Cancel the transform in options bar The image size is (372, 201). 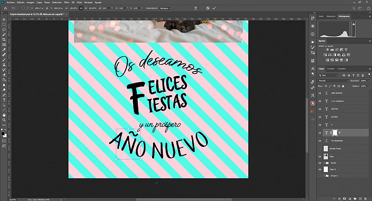(x=208, y=8)
